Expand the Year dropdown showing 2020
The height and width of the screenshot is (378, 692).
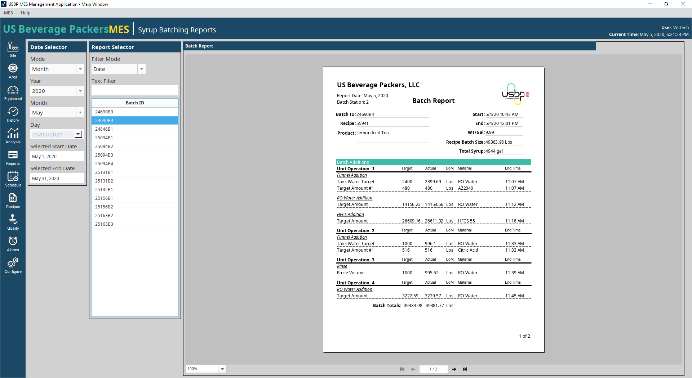click(x=80, y=91)
